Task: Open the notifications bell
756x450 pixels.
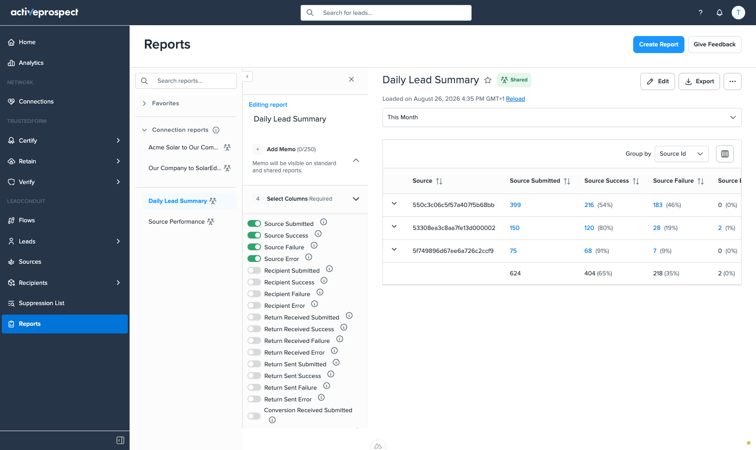Action: 720,13
